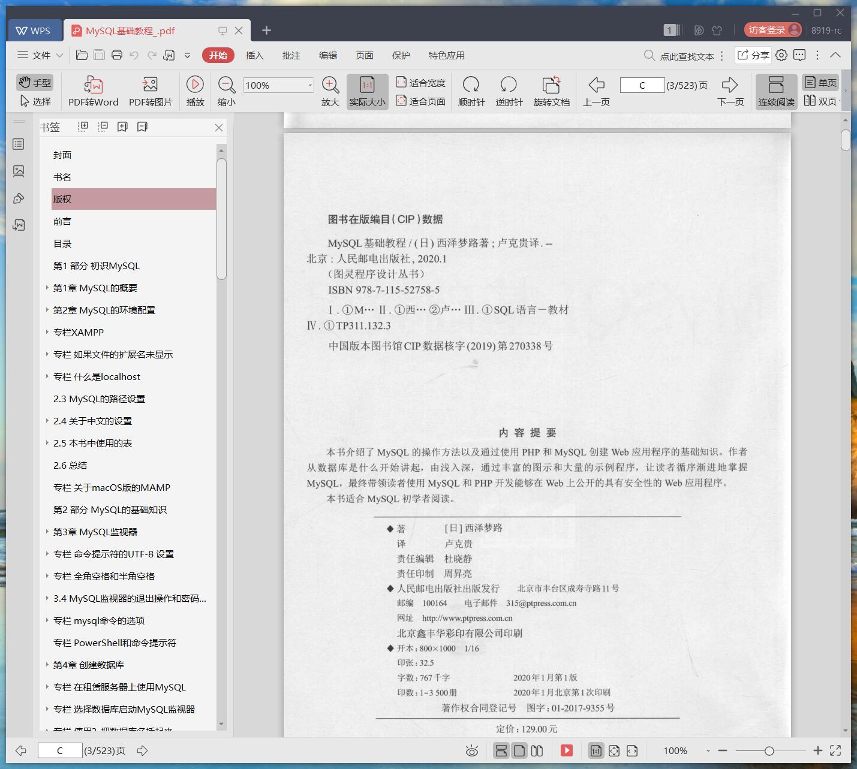Go to next page (下一页)

730,91
